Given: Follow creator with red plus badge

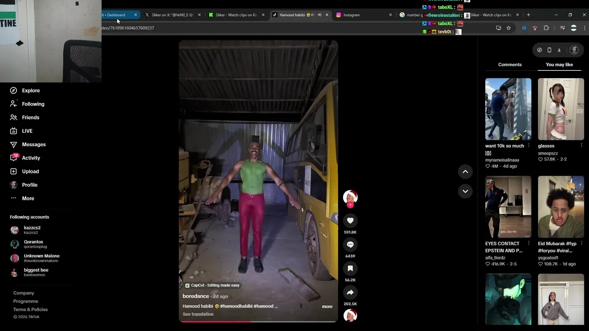Looking at the screenshot, I should pos(350,205).
